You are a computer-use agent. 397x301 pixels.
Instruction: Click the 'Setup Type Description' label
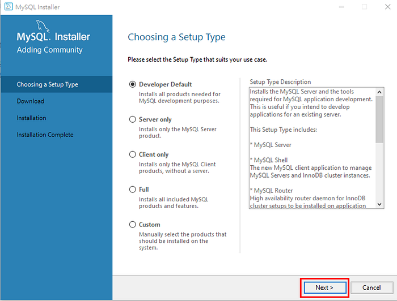tap(280, 82)
